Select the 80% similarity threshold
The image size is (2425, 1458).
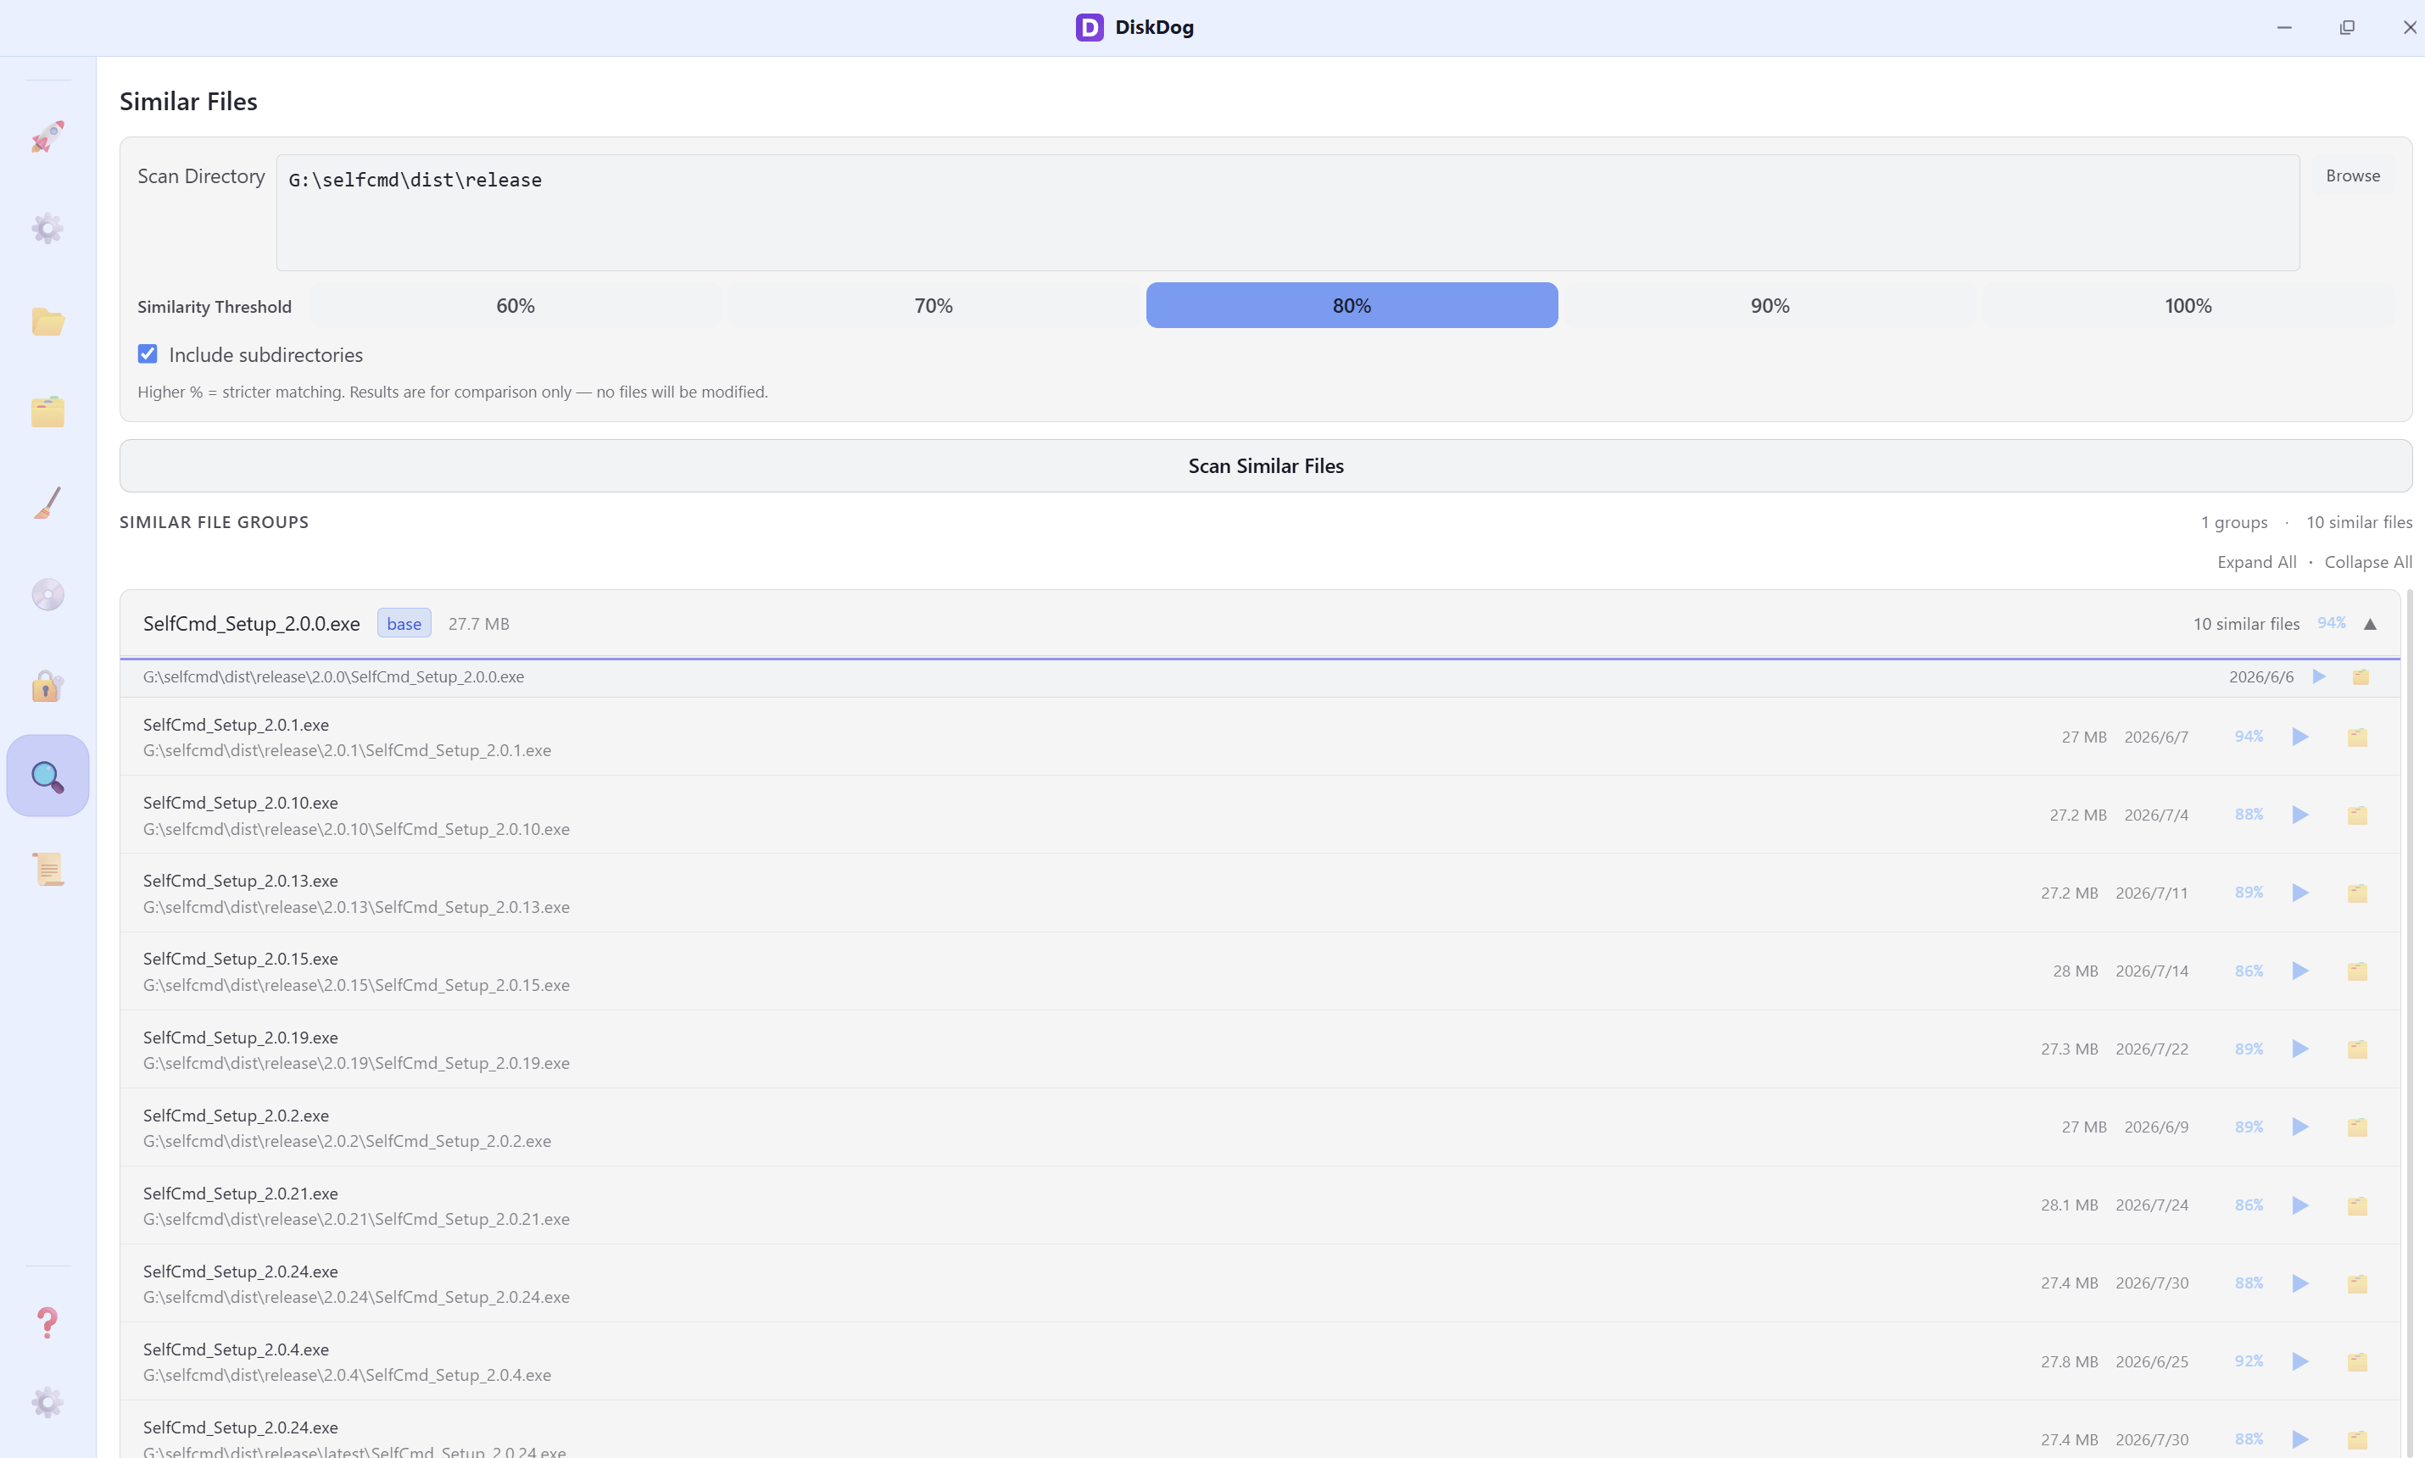[1352, 305]
